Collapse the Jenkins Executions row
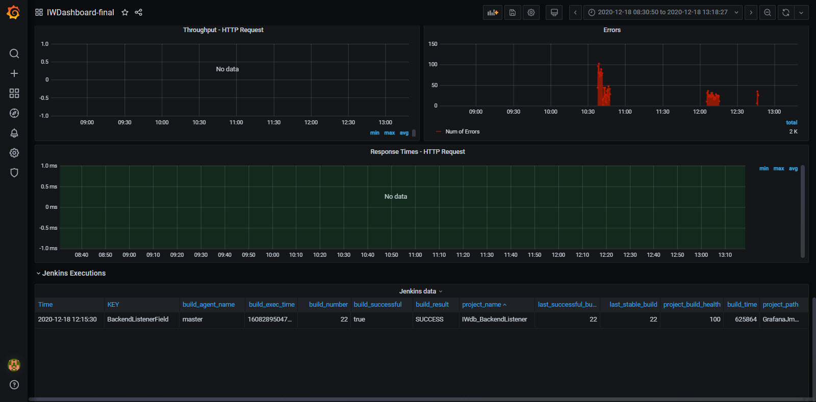Viewport: 816px width, 402px height. (73, 273)
